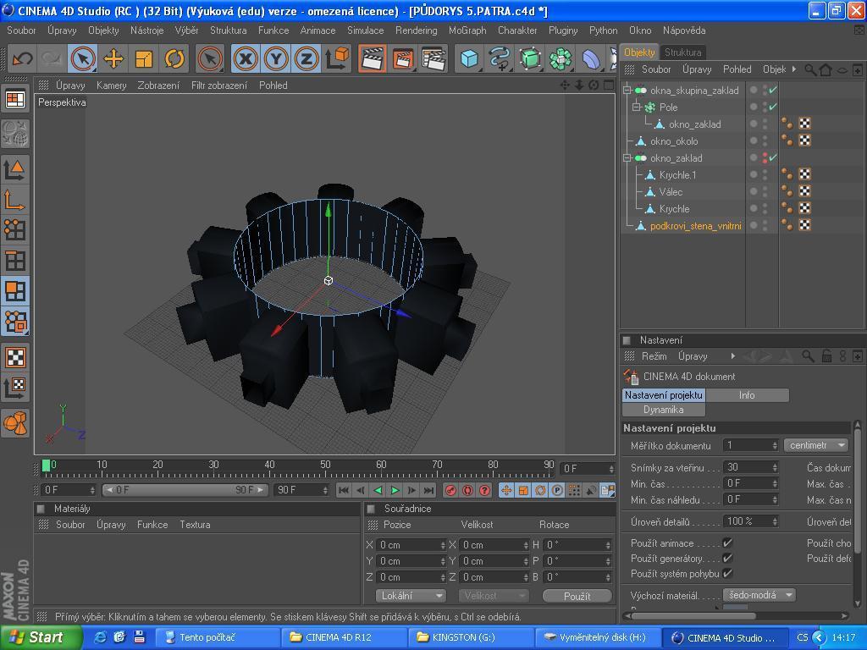Open the Array modeling objects icon

[561, 58]
